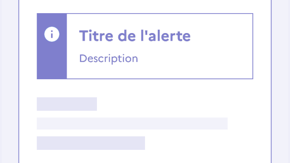Viewport: 290px width, 163px height.
Task: Click the lavender margin right of the card
Action: pos(280,81)
